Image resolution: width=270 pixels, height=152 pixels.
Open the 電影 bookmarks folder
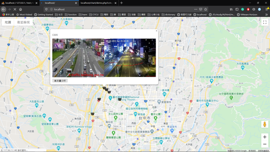(x=104, y=15)
